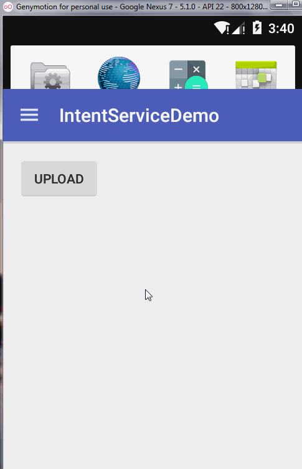The height and width of the screenshot is (469, 302).
Task: Click the Genymotion logo in title bar
Action: [7, 7]
